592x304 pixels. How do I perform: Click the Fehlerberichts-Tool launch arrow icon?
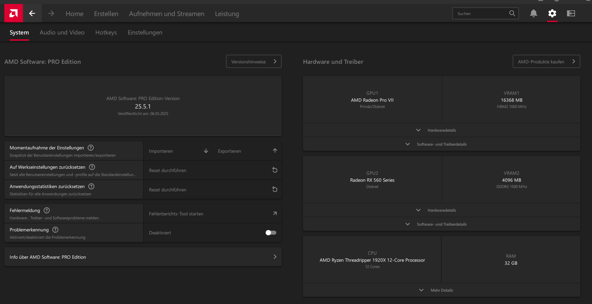275,213
